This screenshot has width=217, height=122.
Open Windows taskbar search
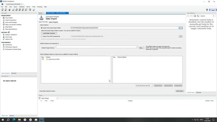click(x=8, y=120)
